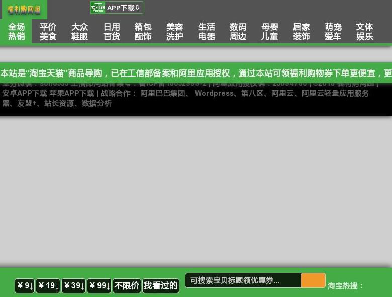Screen dimensions: 392x297
Task: Filter items under ¥19
Action: click(48, 286)
